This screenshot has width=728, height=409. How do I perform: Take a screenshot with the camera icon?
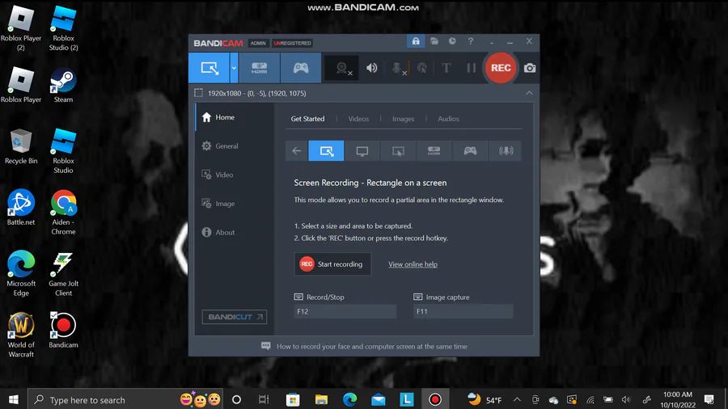click(530, 68)
